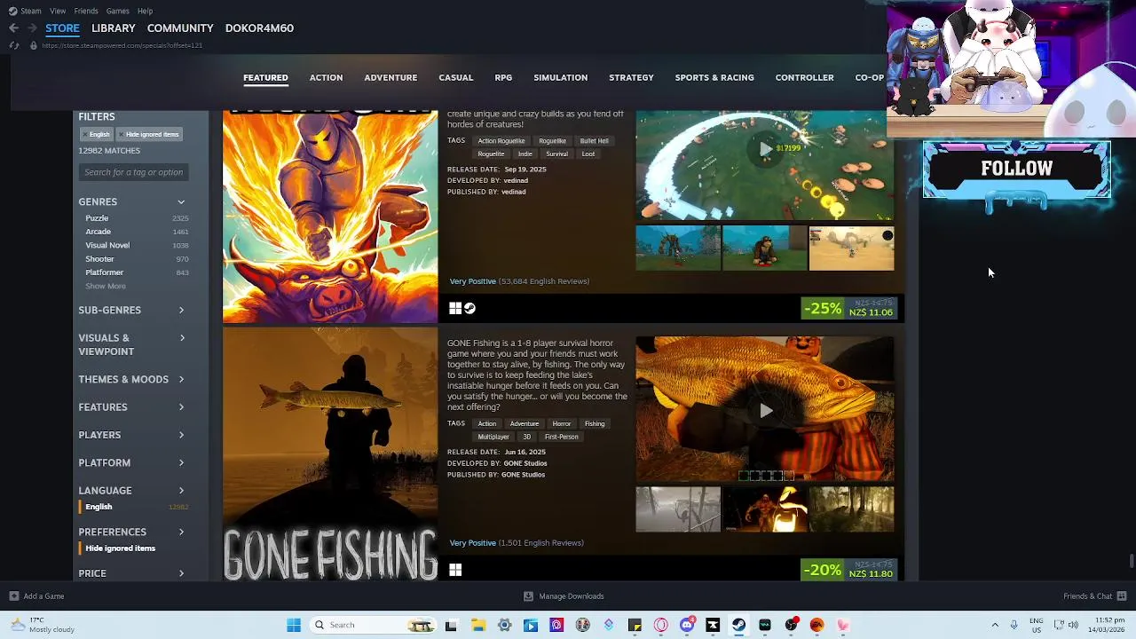Click the -20% price button NZ$ 11.80
The width and height of the screenshot is (1136, 639).
tap(850, 570)
